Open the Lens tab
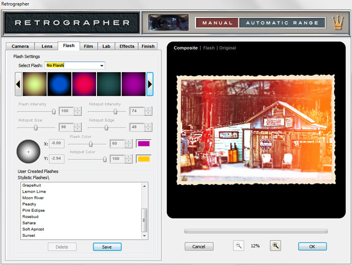 (47, 46)
